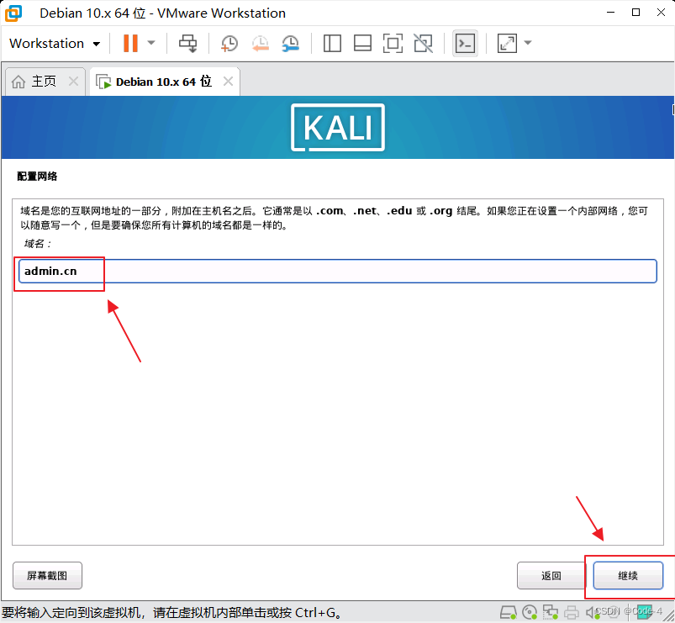Switch to the 主页 tab
The height and width of the screenshot is (623, 675).
tap(40, 81)
